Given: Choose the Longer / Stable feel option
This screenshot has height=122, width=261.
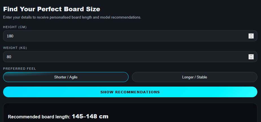Looking at the screenshot, I should [x=195, y=77].
